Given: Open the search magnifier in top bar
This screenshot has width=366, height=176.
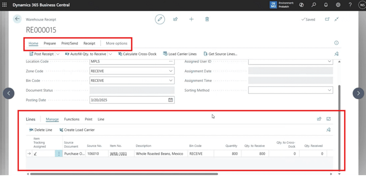Looking at the screenshot, I should [314, 5].
